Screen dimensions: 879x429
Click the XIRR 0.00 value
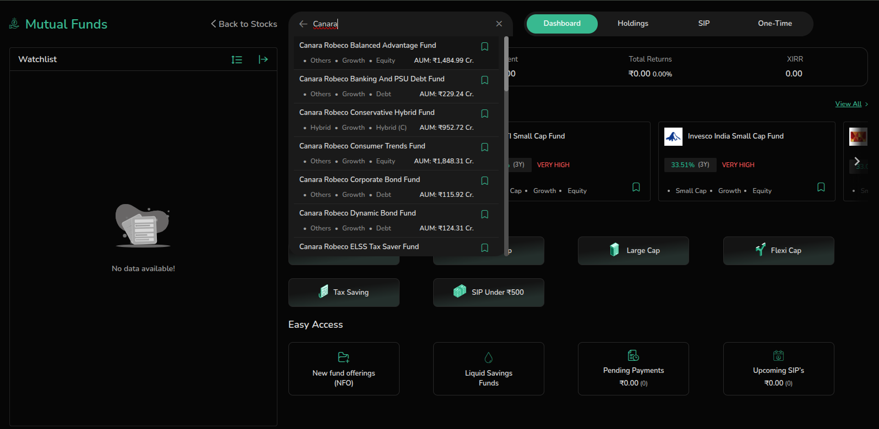click(794, 74)
